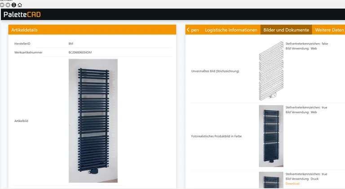This screenshot has height=189, width=345.
Task: Select the Werksartikelnummer value BC20680605K5M
Action: [83, 53]
